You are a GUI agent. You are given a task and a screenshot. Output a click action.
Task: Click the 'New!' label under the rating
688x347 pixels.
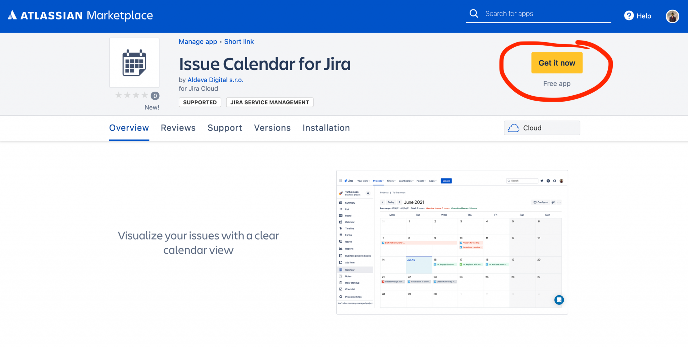click(152, 107)
